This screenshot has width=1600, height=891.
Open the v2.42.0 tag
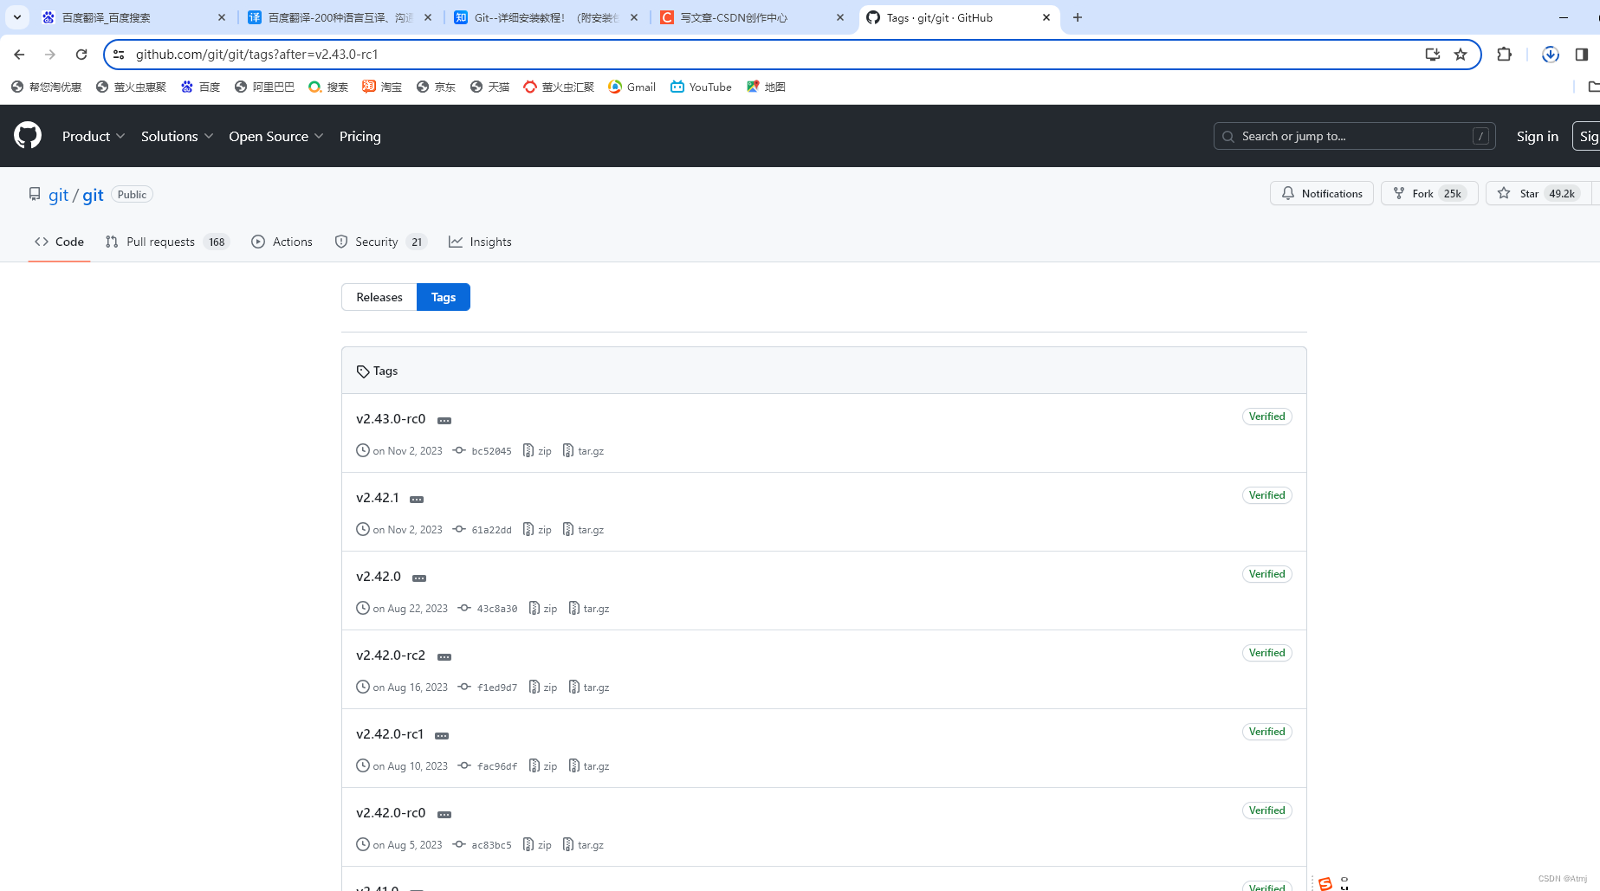(379, 576)
